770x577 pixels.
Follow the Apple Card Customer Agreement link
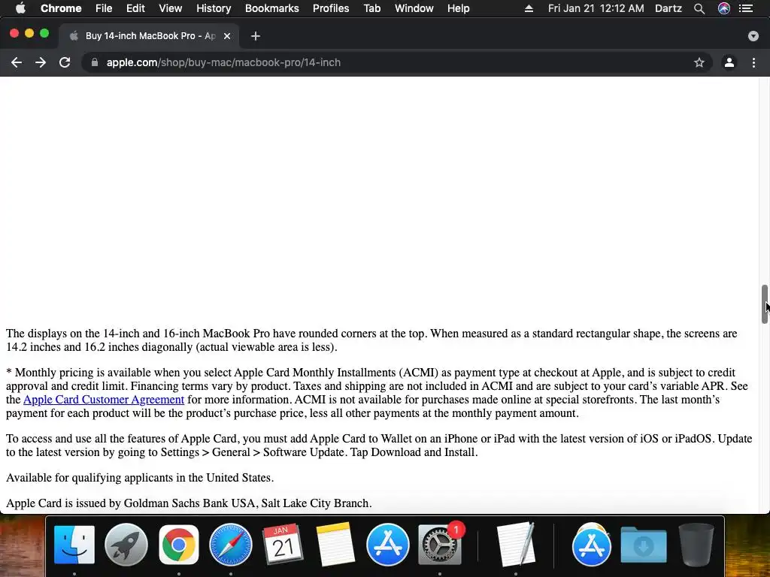[x=104, y=400]
